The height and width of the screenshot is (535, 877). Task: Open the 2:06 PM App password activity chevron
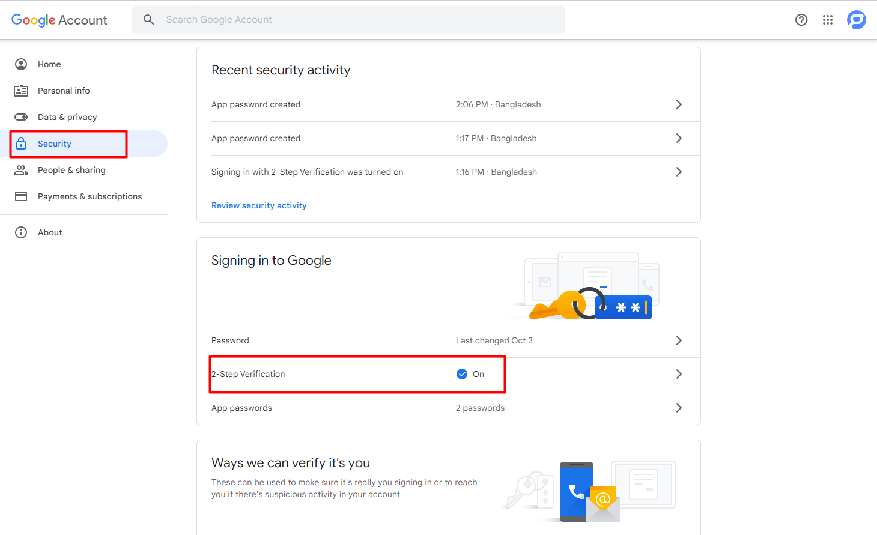(x=679, y=104)
